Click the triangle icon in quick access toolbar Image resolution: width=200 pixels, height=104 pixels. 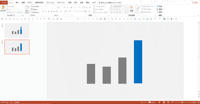point(140,19)
